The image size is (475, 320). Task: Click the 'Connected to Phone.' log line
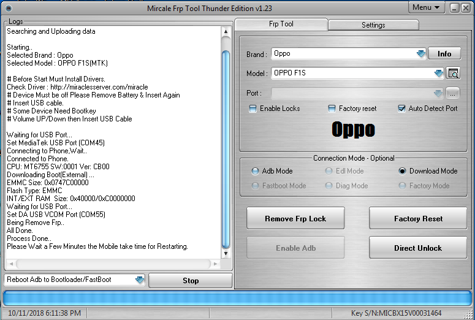(x=37, y=159)
